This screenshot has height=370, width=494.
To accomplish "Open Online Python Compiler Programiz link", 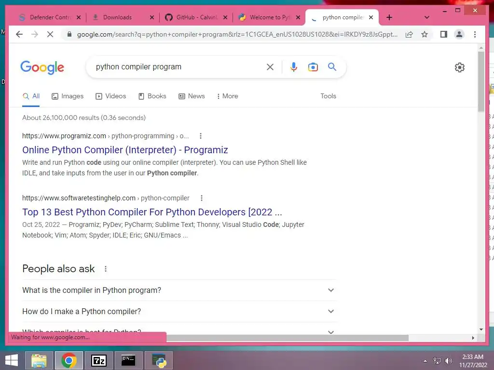I will point(125,150).
